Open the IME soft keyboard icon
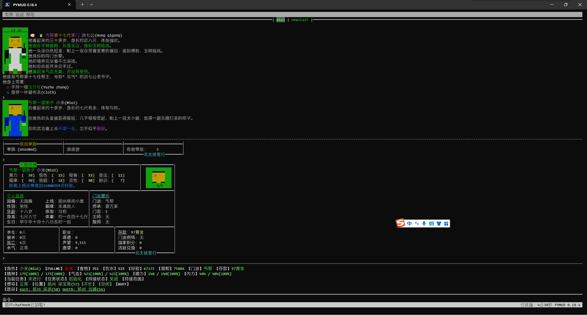The height and width of the screenshot is (315, 587). click(431, 224)
